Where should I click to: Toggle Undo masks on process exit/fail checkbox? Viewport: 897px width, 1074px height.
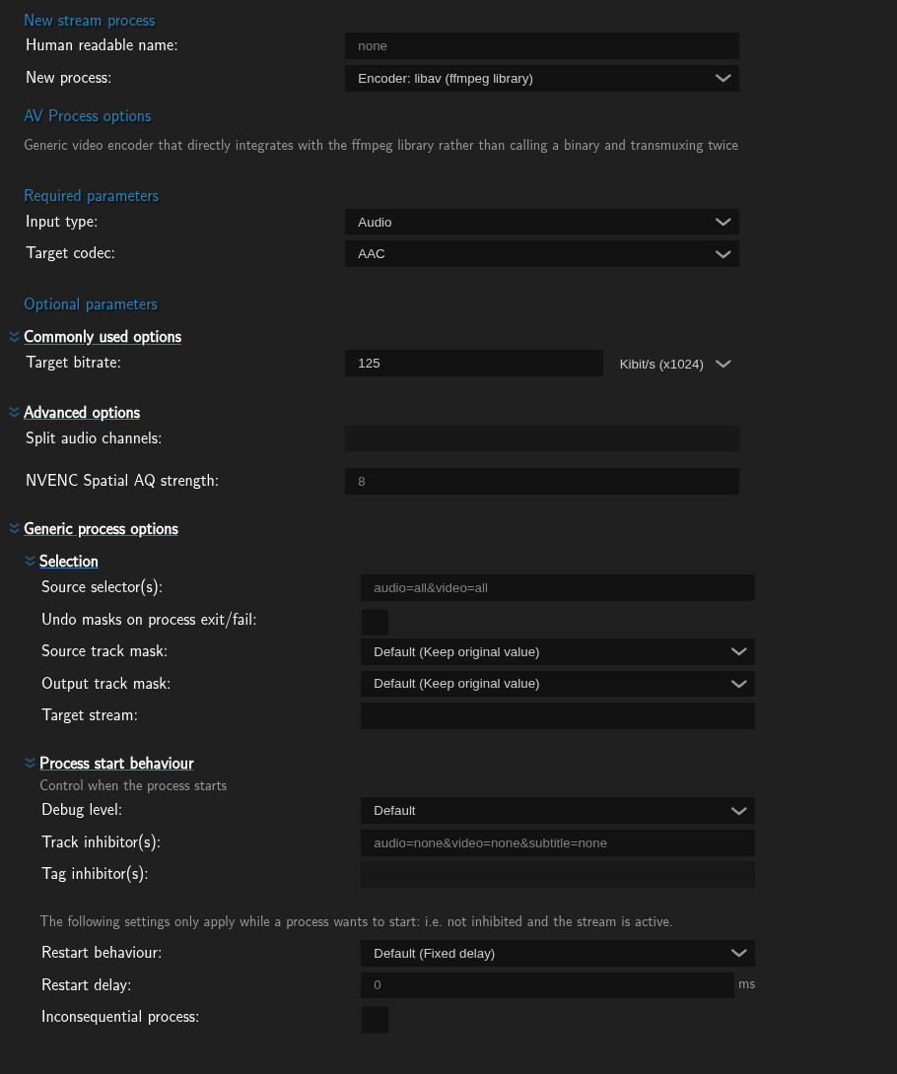point(375,623)
